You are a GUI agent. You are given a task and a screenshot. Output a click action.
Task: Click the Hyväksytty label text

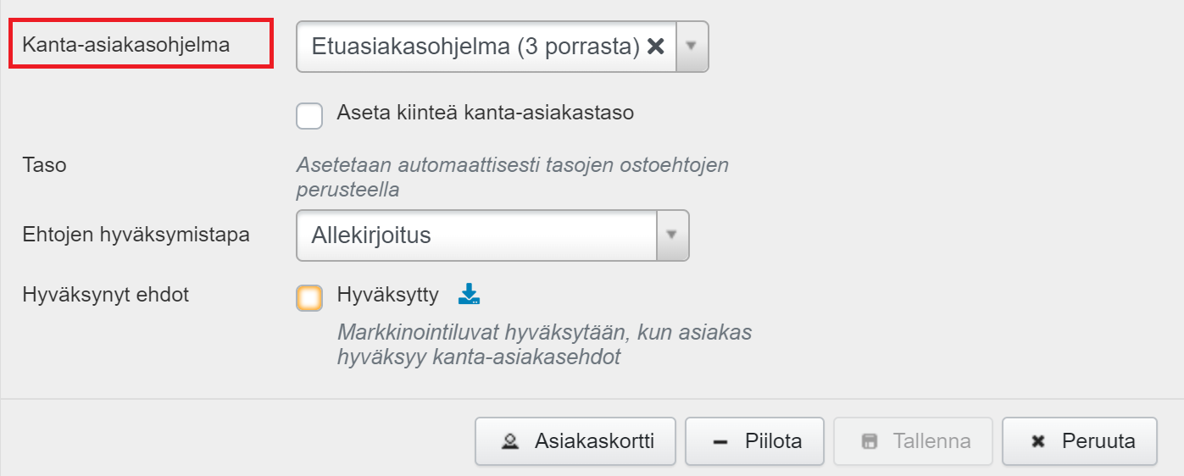pyautogui.click(x=388, y=295)
